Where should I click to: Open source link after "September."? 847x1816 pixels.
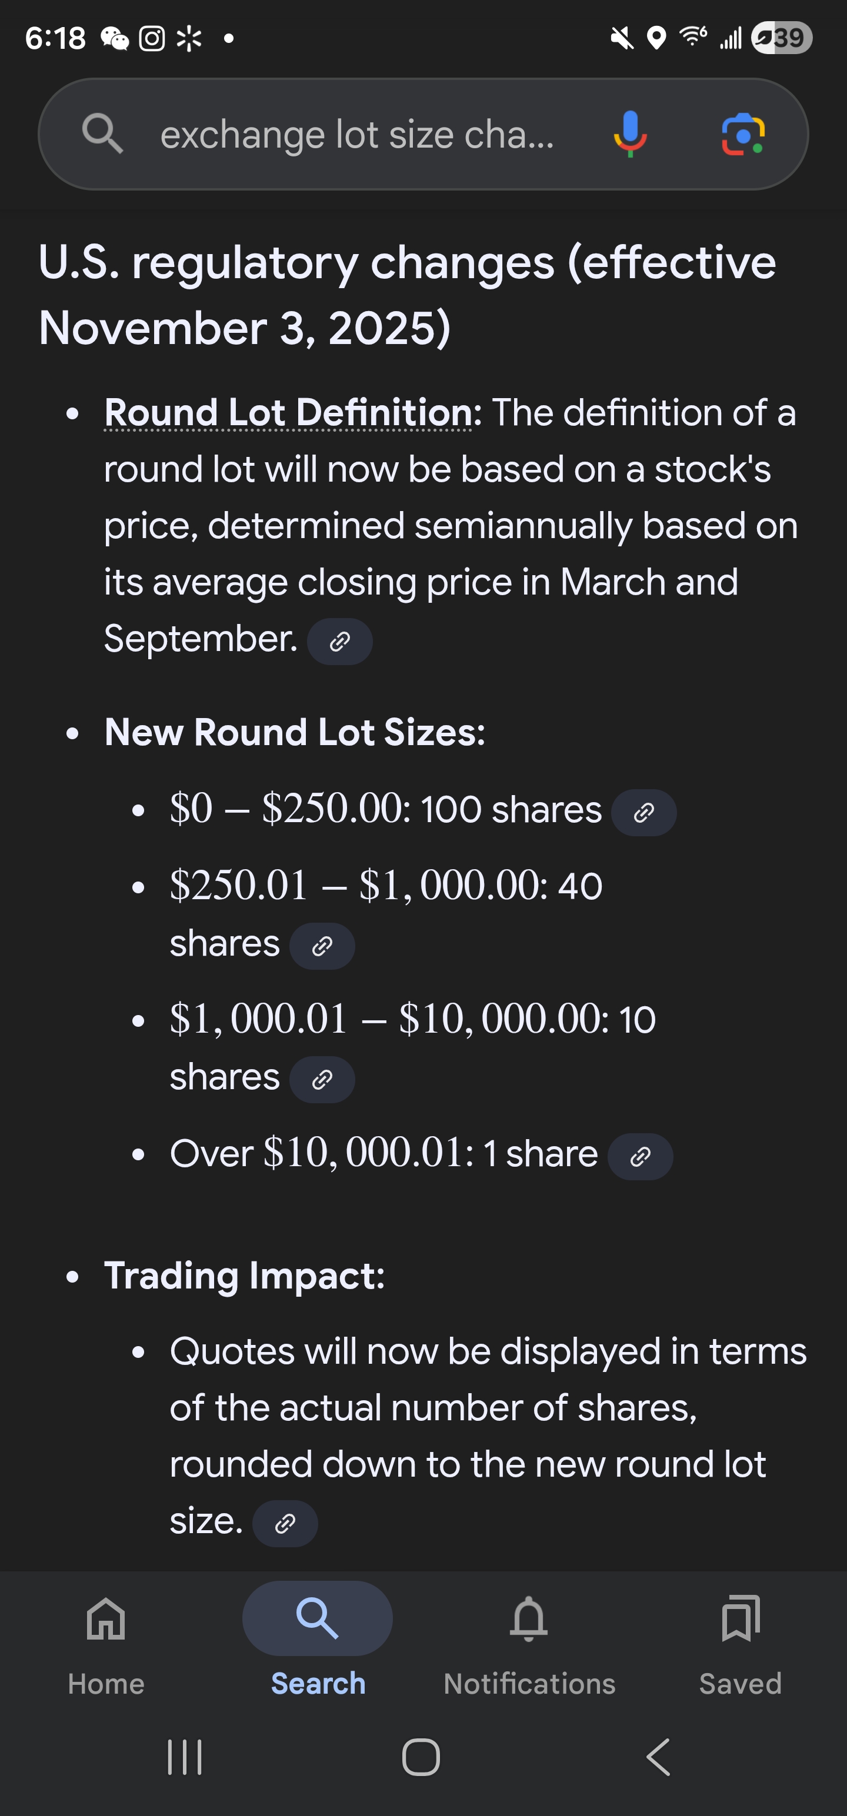click(x=340, y=642)
